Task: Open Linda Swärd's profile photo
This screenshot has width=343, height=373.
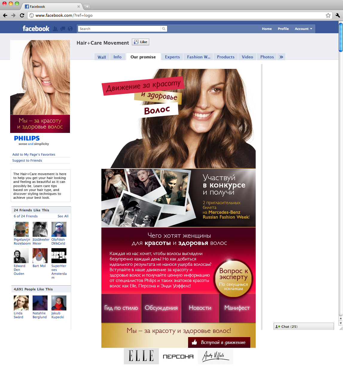Action: tap(21, 303)
